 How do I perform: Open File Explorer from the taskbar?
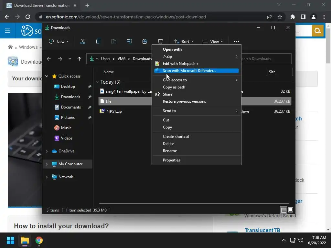coord(25,240)
